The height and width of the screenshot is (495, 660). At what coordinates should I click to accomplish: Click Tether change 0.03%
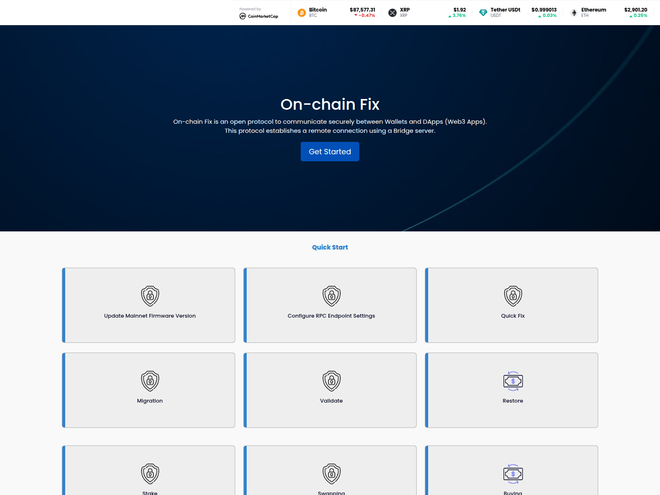click(547, 15)
